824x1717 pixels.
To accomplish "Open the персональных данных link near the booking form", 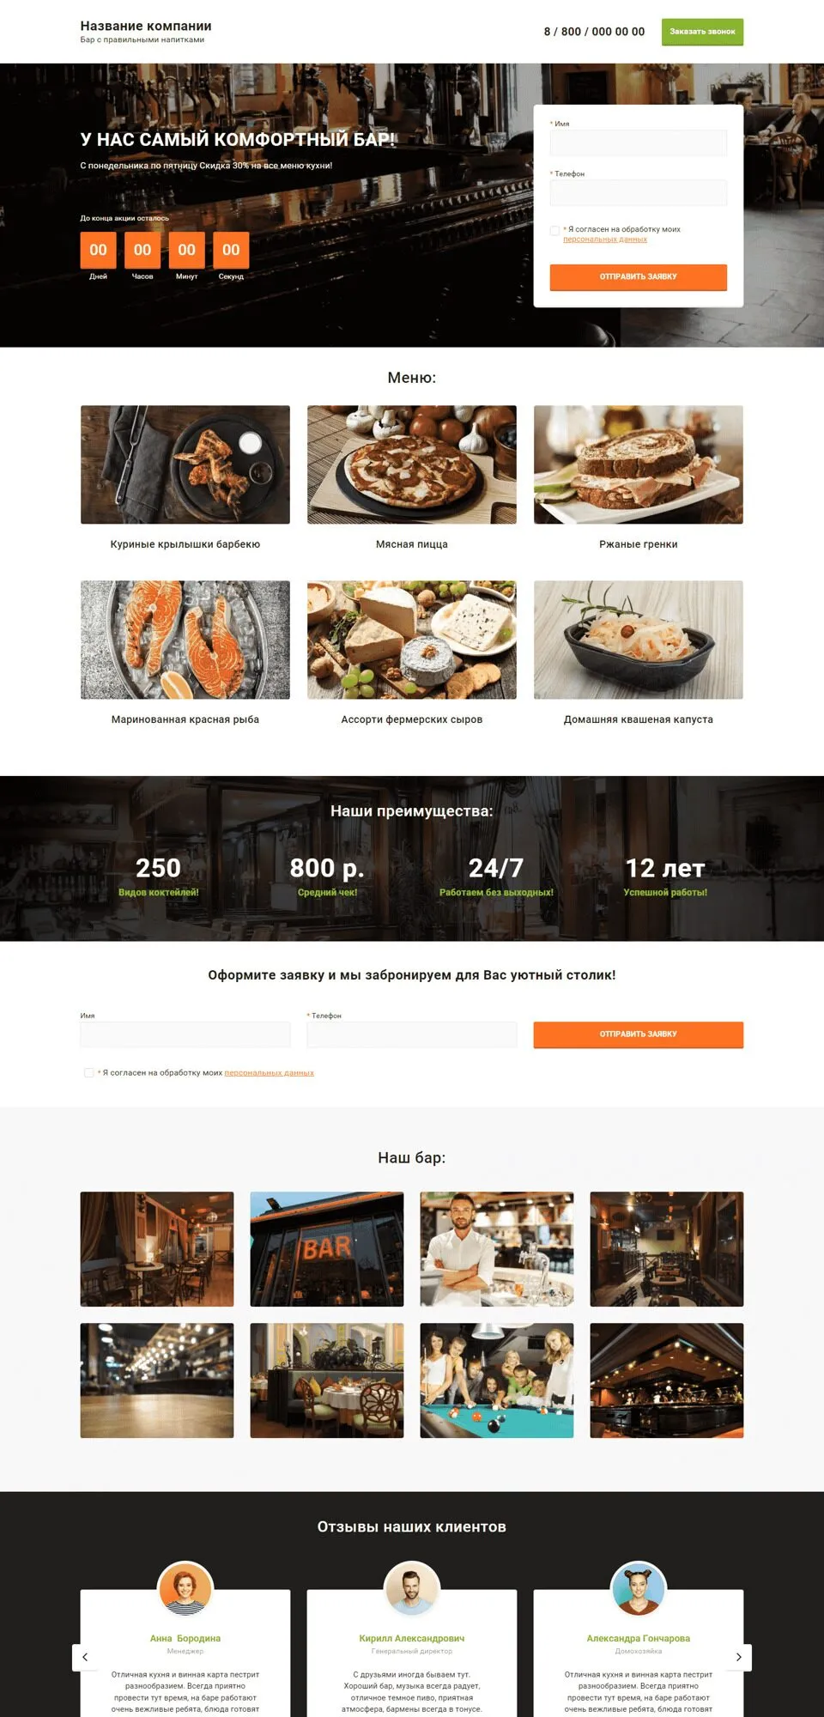I will pos(270,1072).
